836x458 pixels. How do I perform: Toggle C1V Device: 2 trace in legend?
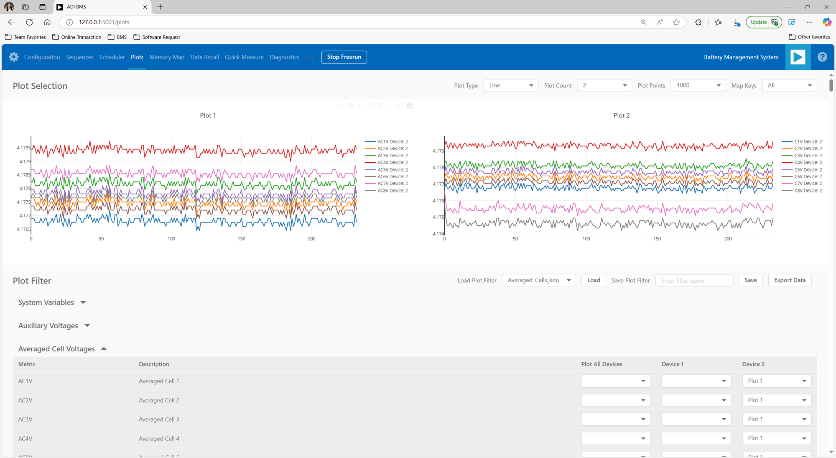(x=802, y=142)
